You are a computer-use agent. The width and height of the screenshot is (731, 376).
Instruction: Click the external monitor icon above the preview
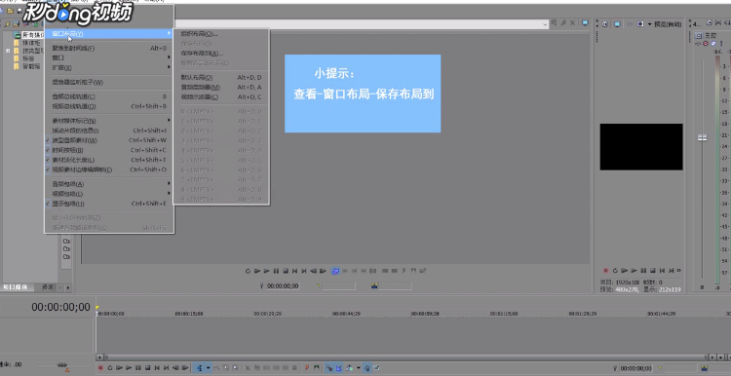[x=617, y=24]
